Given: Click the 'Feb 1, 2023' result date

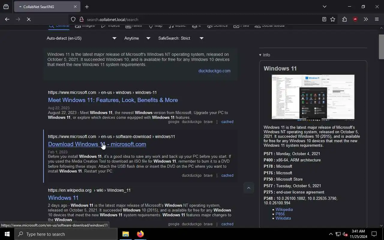Looking at the screenshot, I should coord(58,152).
